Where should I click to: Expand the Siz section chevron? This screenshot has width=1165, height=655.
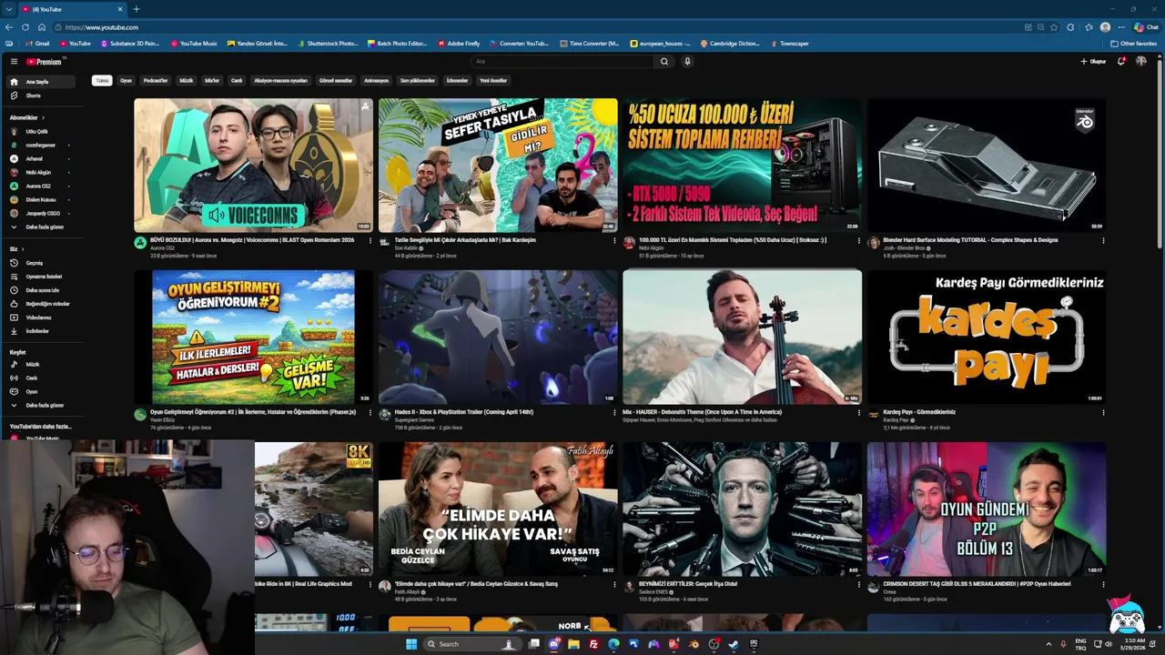coord(23,249)
